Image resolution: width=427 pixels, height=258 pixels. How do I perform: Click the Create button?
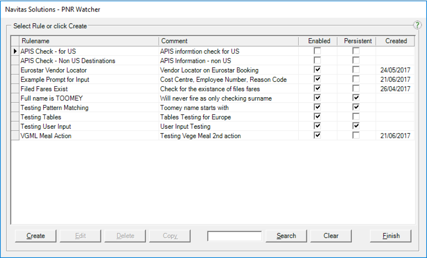coord(36,236)
